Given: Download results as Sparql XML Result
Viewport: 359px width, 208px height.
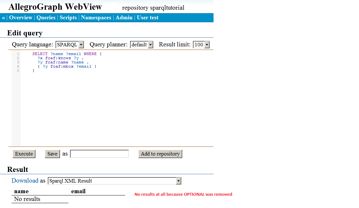Looking at the screenshot, I should (x=25, y=181).
